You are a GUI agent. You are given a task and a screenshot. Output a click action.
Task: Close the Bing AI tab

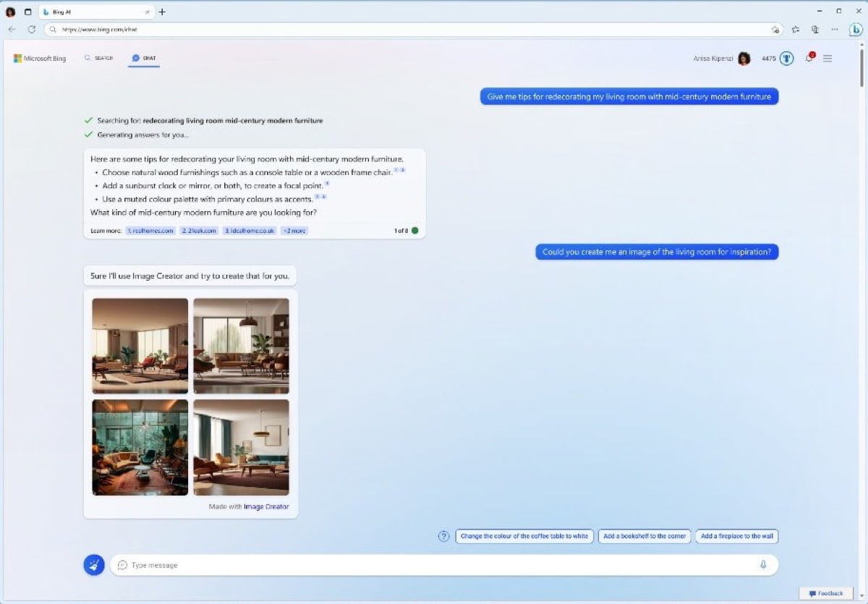coord(148,12)
